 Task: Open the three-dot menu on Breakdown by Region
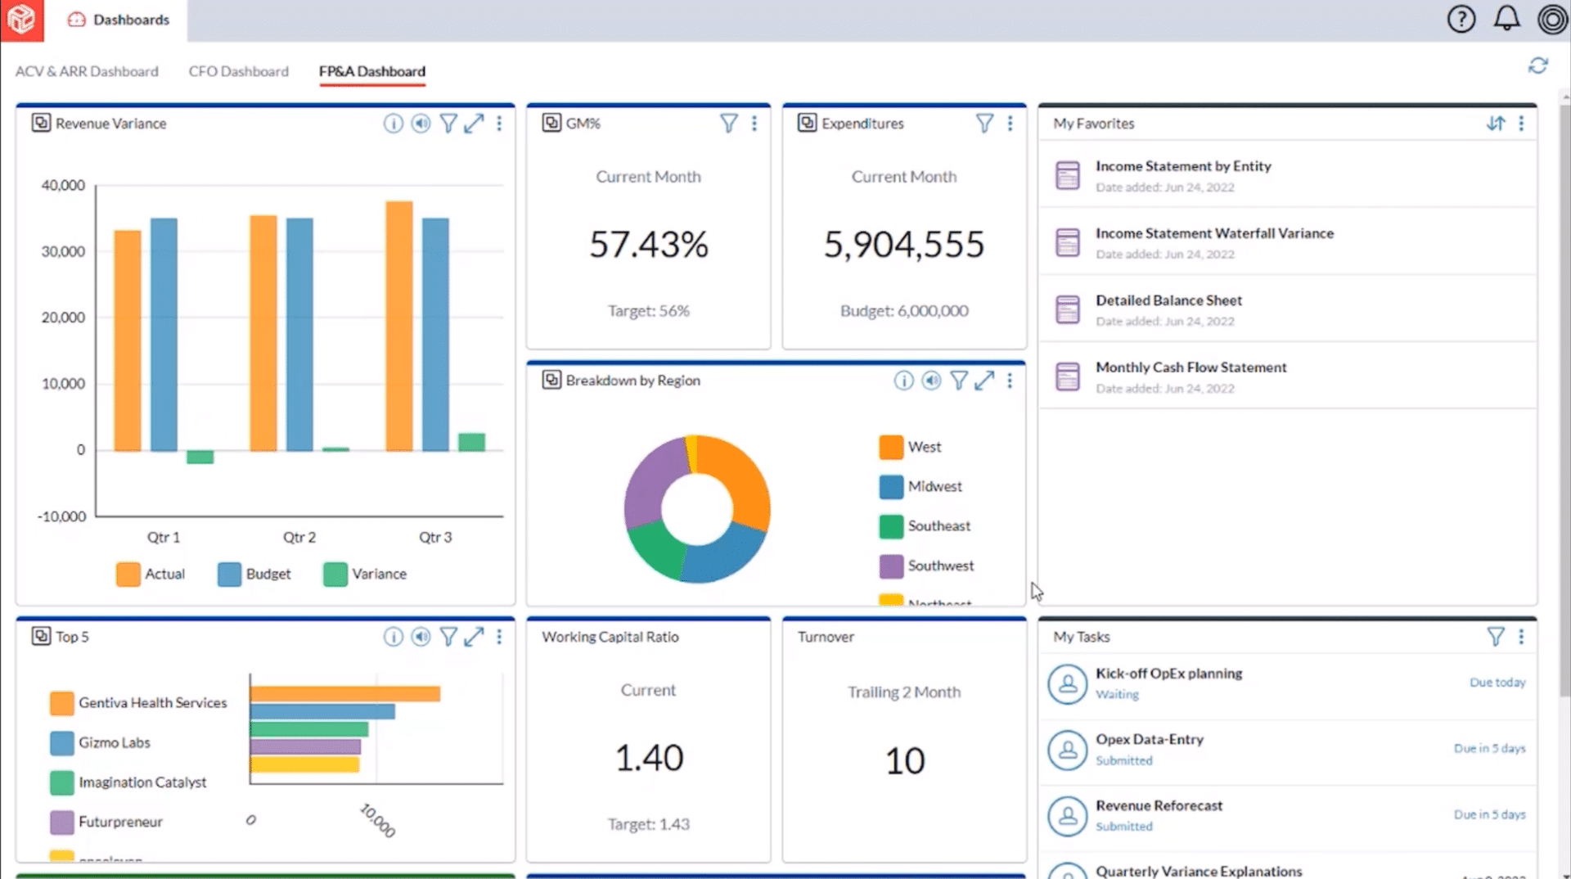tap(1010, 381)
